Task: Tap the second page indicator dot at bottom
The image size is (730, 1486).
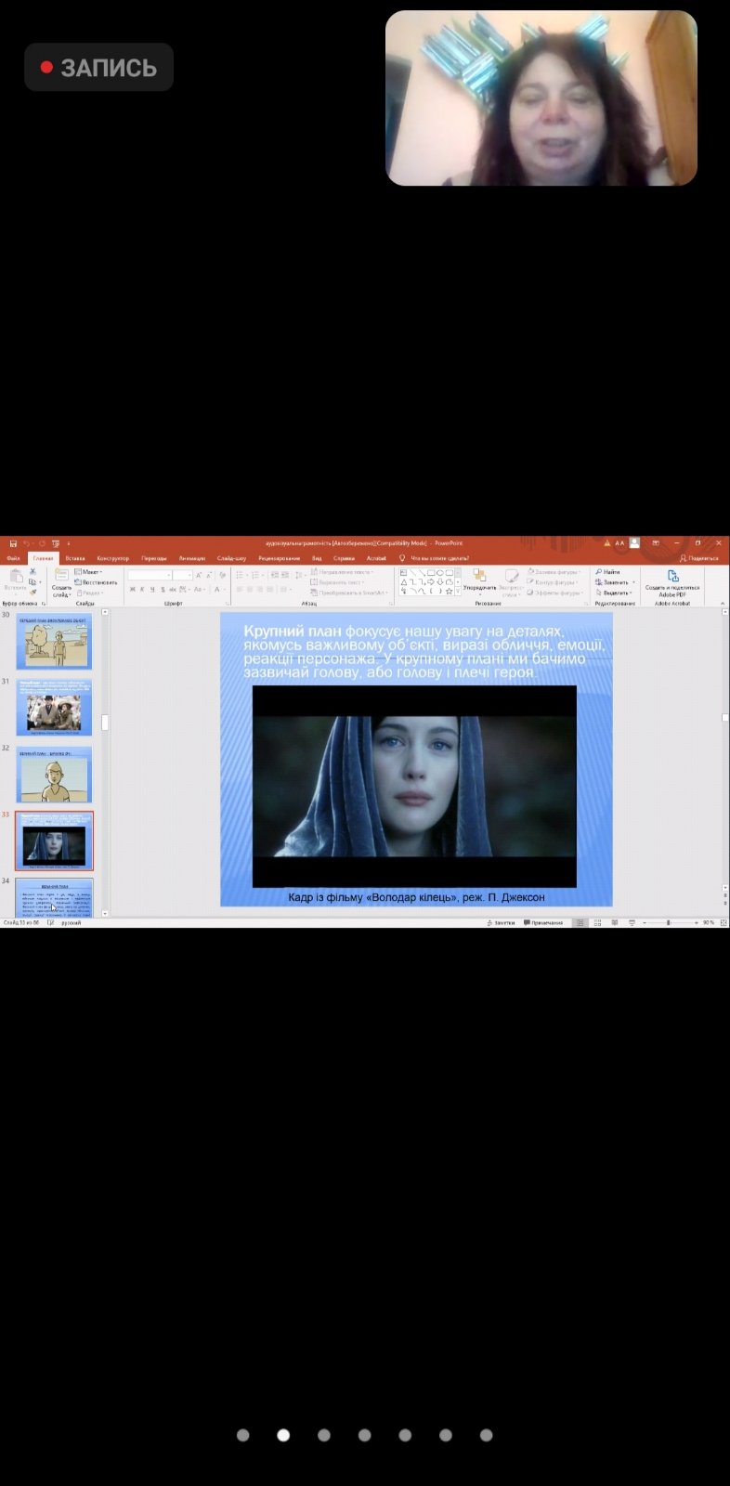Action: pyautogui.click(x=283, y=1435)
